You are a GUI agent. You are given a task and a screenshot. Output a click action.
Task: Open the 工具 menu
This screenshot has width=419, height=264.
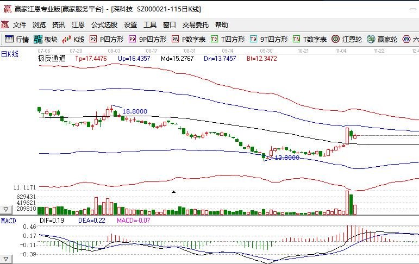coord(150,25)
